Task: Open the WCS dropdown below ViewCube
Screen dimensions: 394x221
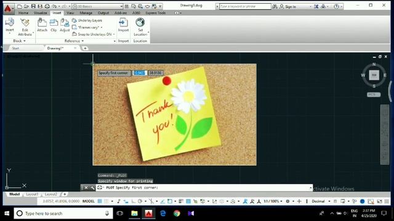Action: (374, 95)
